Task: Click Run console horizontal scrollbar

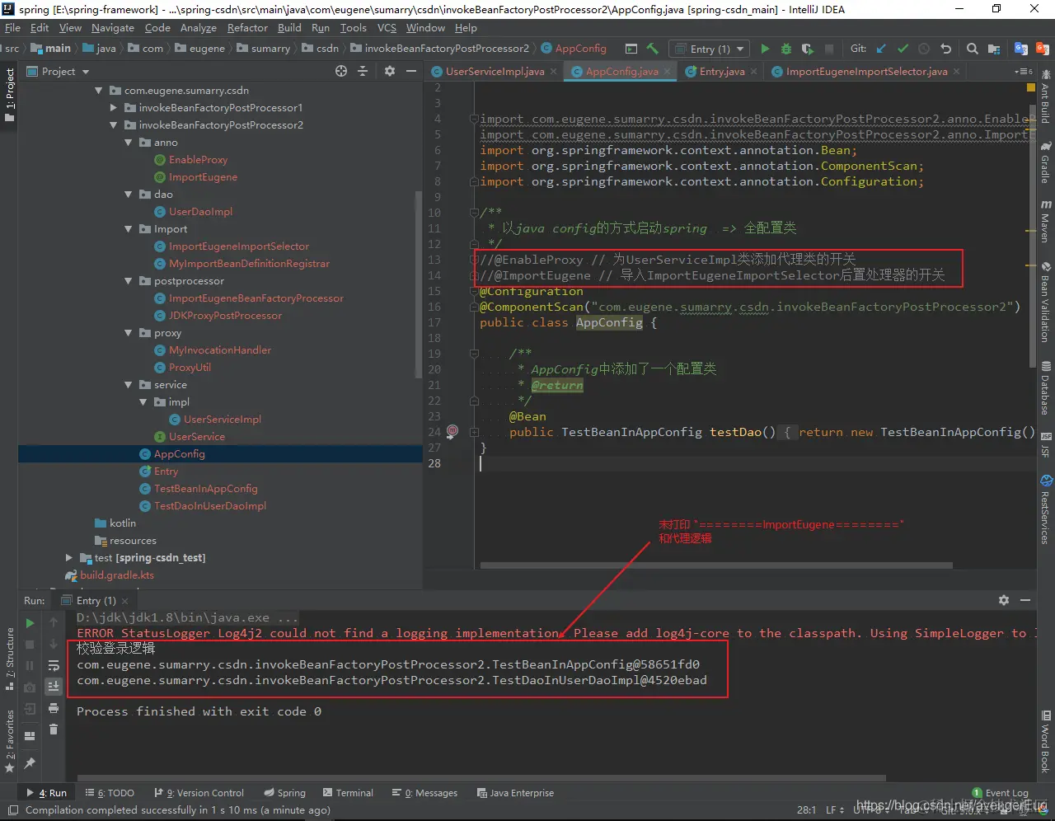Action: coord(481,777)
